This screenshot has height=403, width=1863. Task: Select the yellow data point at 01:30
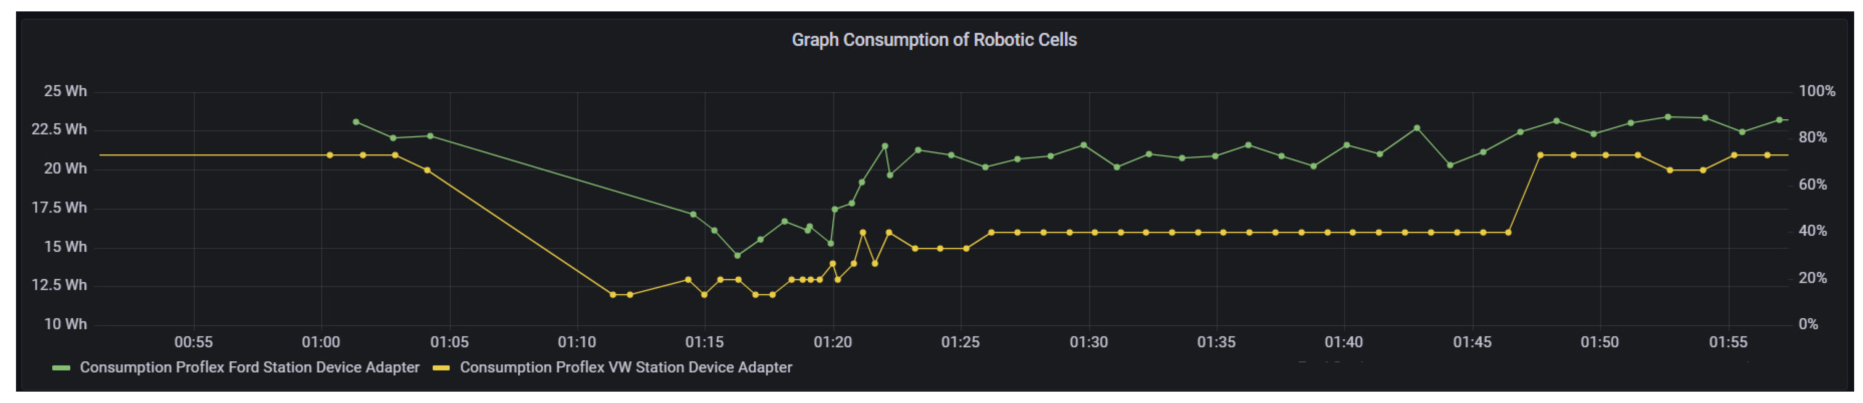click(1095, 232)
